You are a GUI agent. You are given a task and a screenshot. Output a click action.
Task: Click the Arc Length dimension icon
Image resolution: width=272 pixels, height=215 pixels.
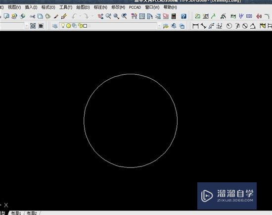pyautogui.click(x=211, y=26)
